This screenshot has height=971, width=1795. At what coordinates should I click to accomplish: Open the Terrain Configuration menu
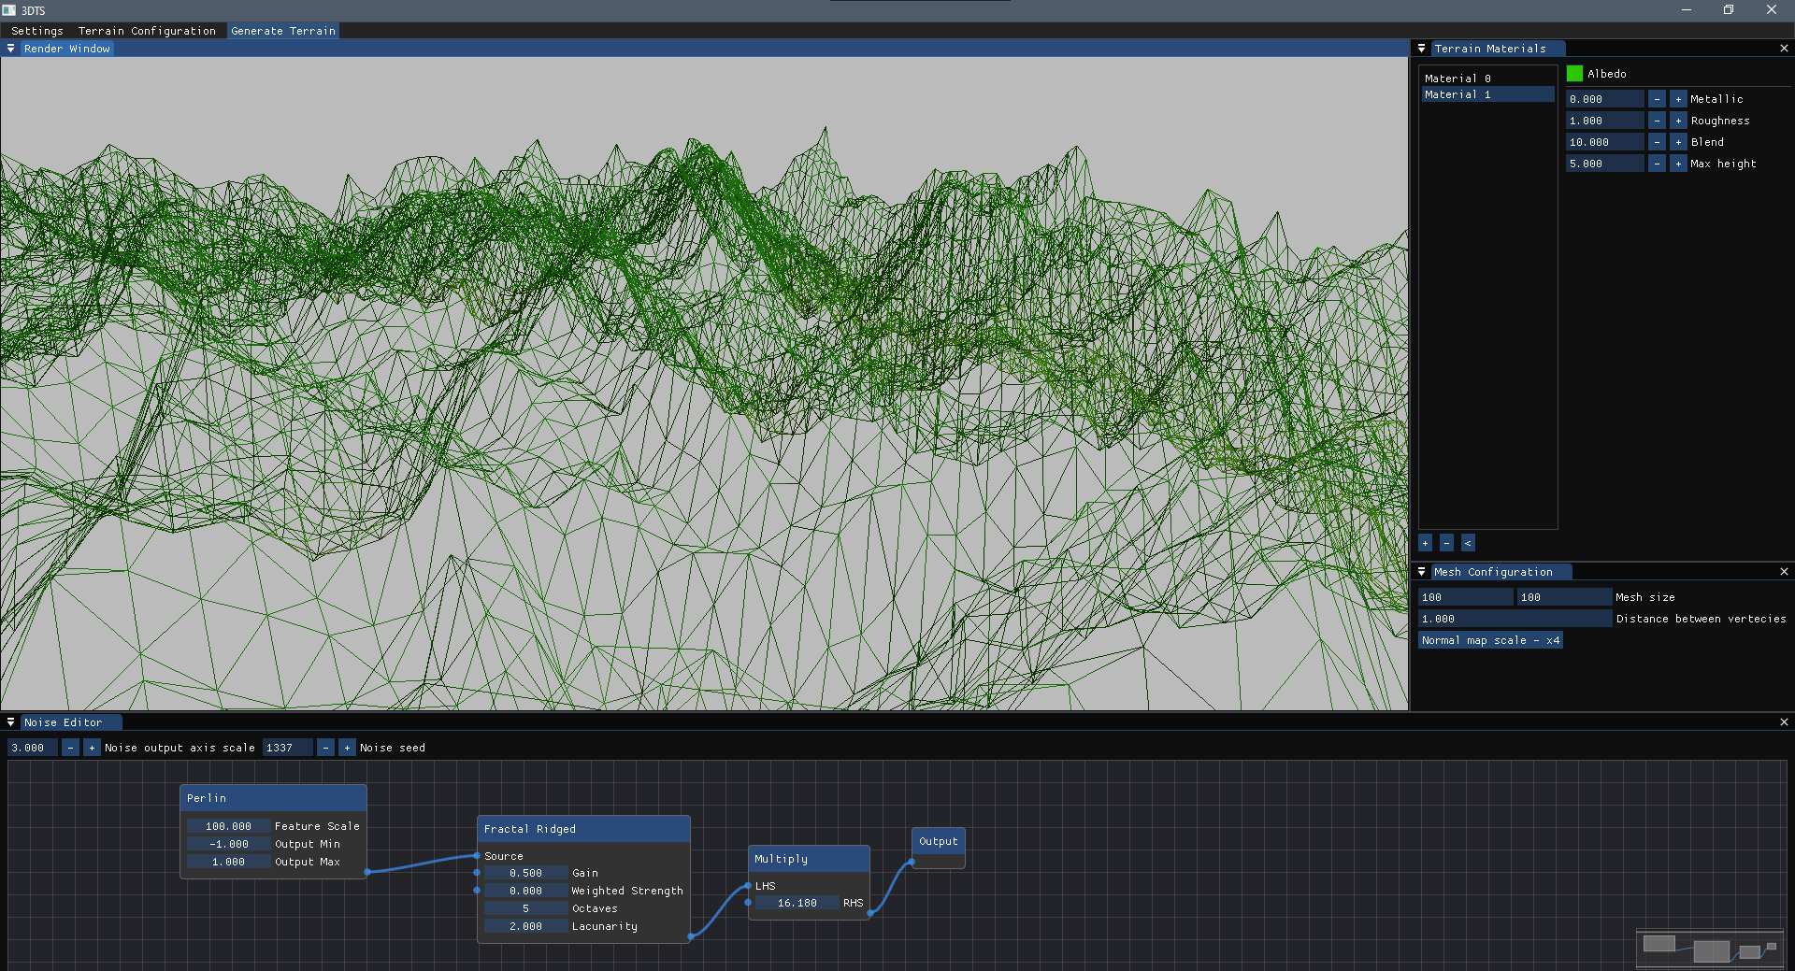[147, 31]
